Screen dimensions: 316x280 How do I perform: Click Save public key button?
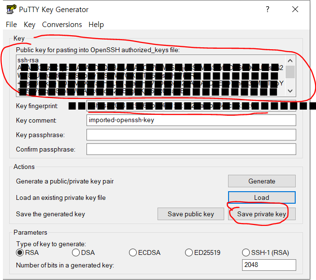191,214
